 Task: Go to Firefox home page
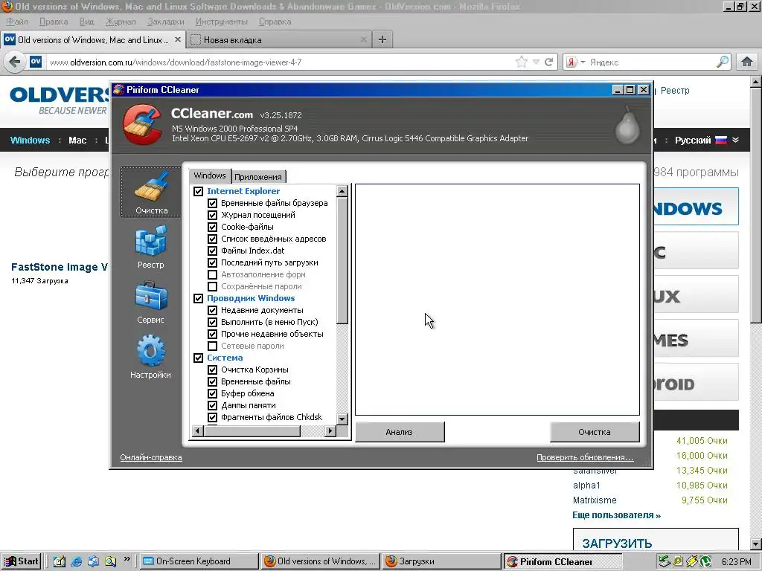pos(747,62)
